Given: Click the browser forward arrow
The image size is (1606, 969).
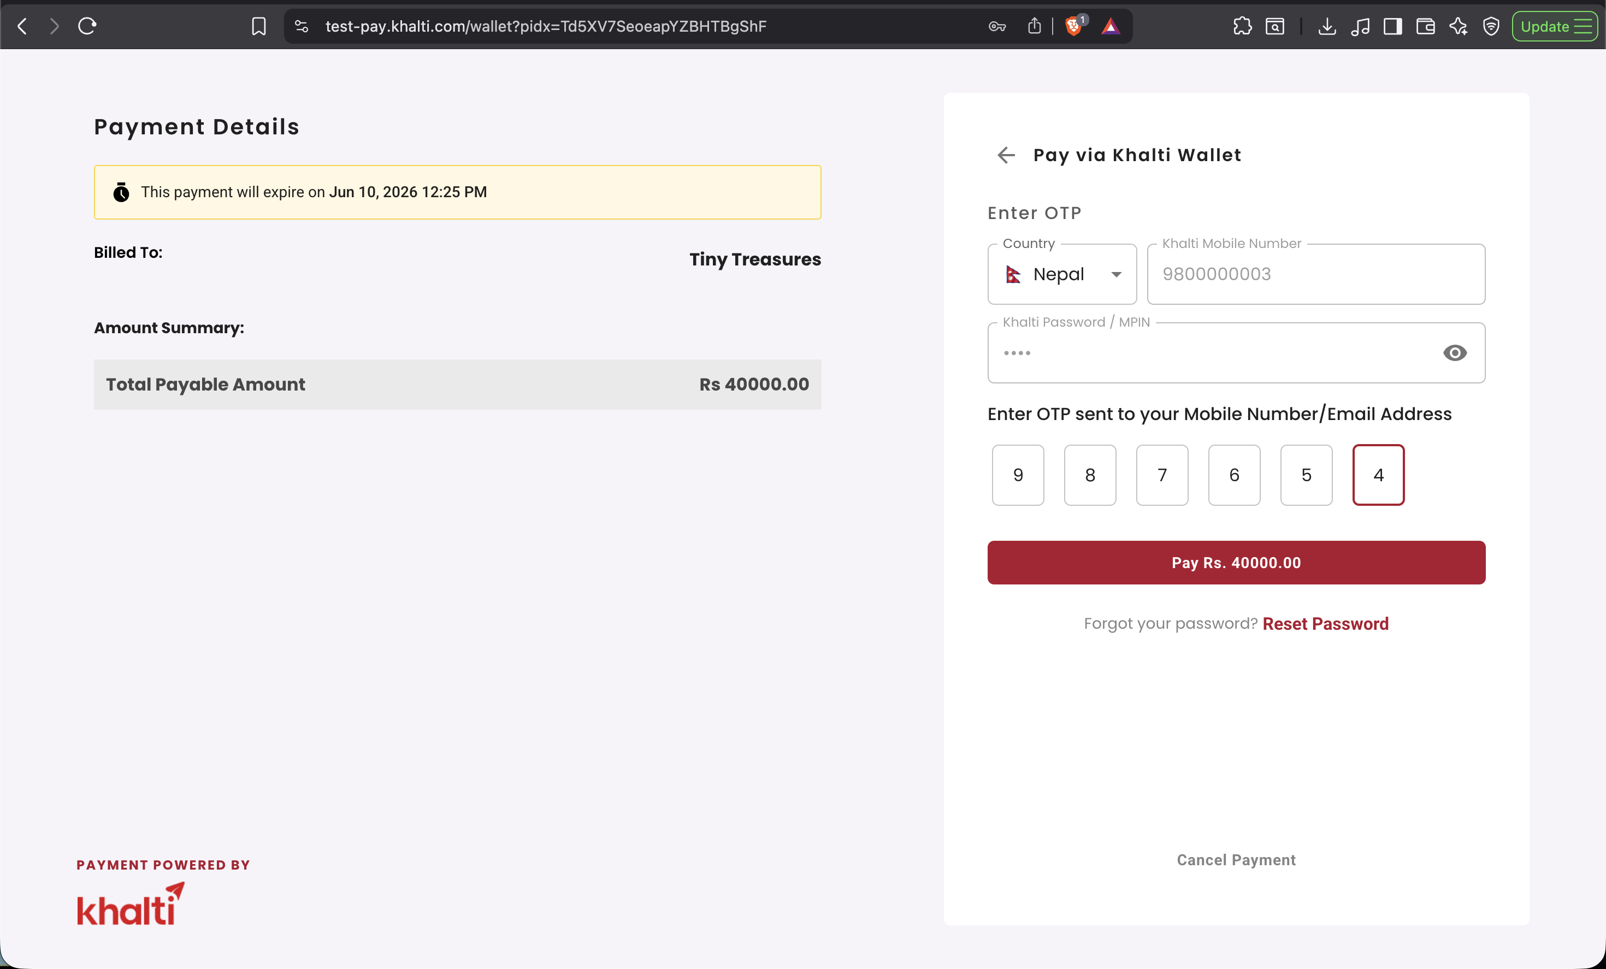Looking at the screenshot, I should (55, 26).
